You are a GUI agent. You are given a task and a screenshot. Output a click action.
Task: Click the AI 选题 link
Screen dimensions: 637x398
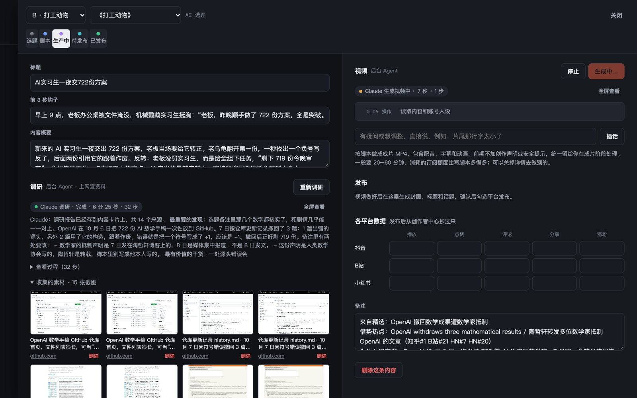(x=195, y=15)
